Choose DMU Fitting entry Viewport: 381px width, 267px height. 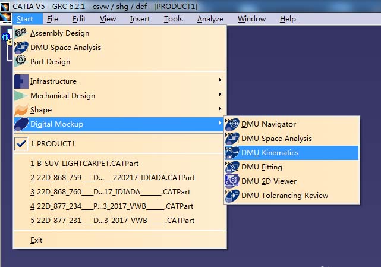292,167
